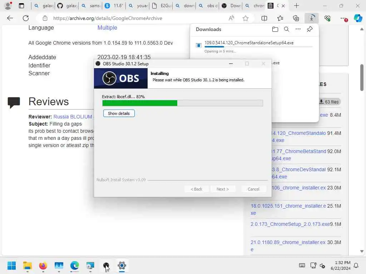Open touch keyboard tray icon

click(x=302, y=265)
